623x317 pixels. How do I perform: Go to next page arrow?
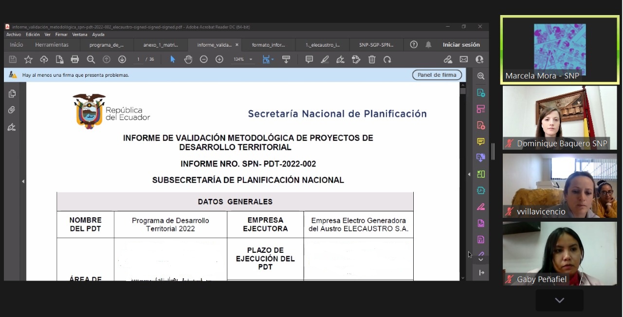coord(122,59)
